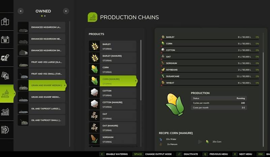Open the contracts documents sidebar icon

click(x=5, y=76)
